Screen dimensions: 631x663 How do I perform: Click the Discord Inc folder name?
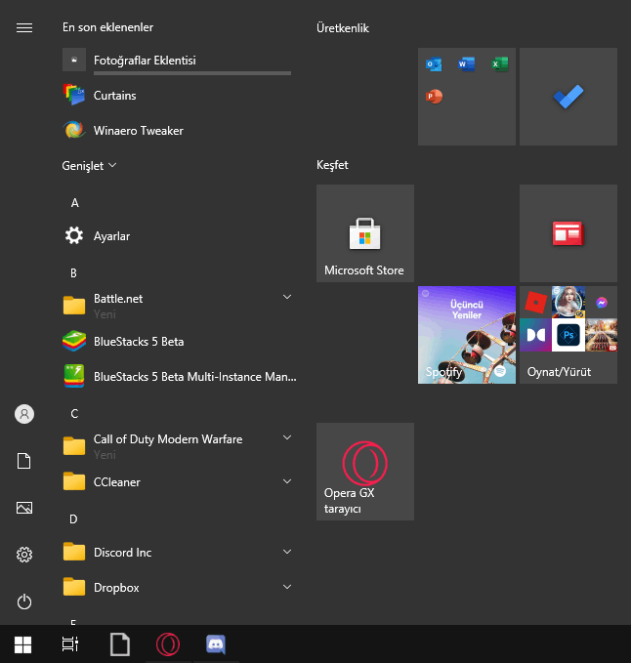pos(123,553)
